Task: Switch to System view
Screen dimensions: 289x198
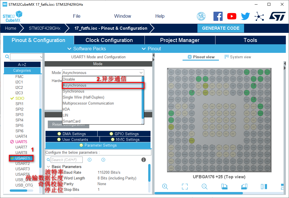Action: pos(237,57)
